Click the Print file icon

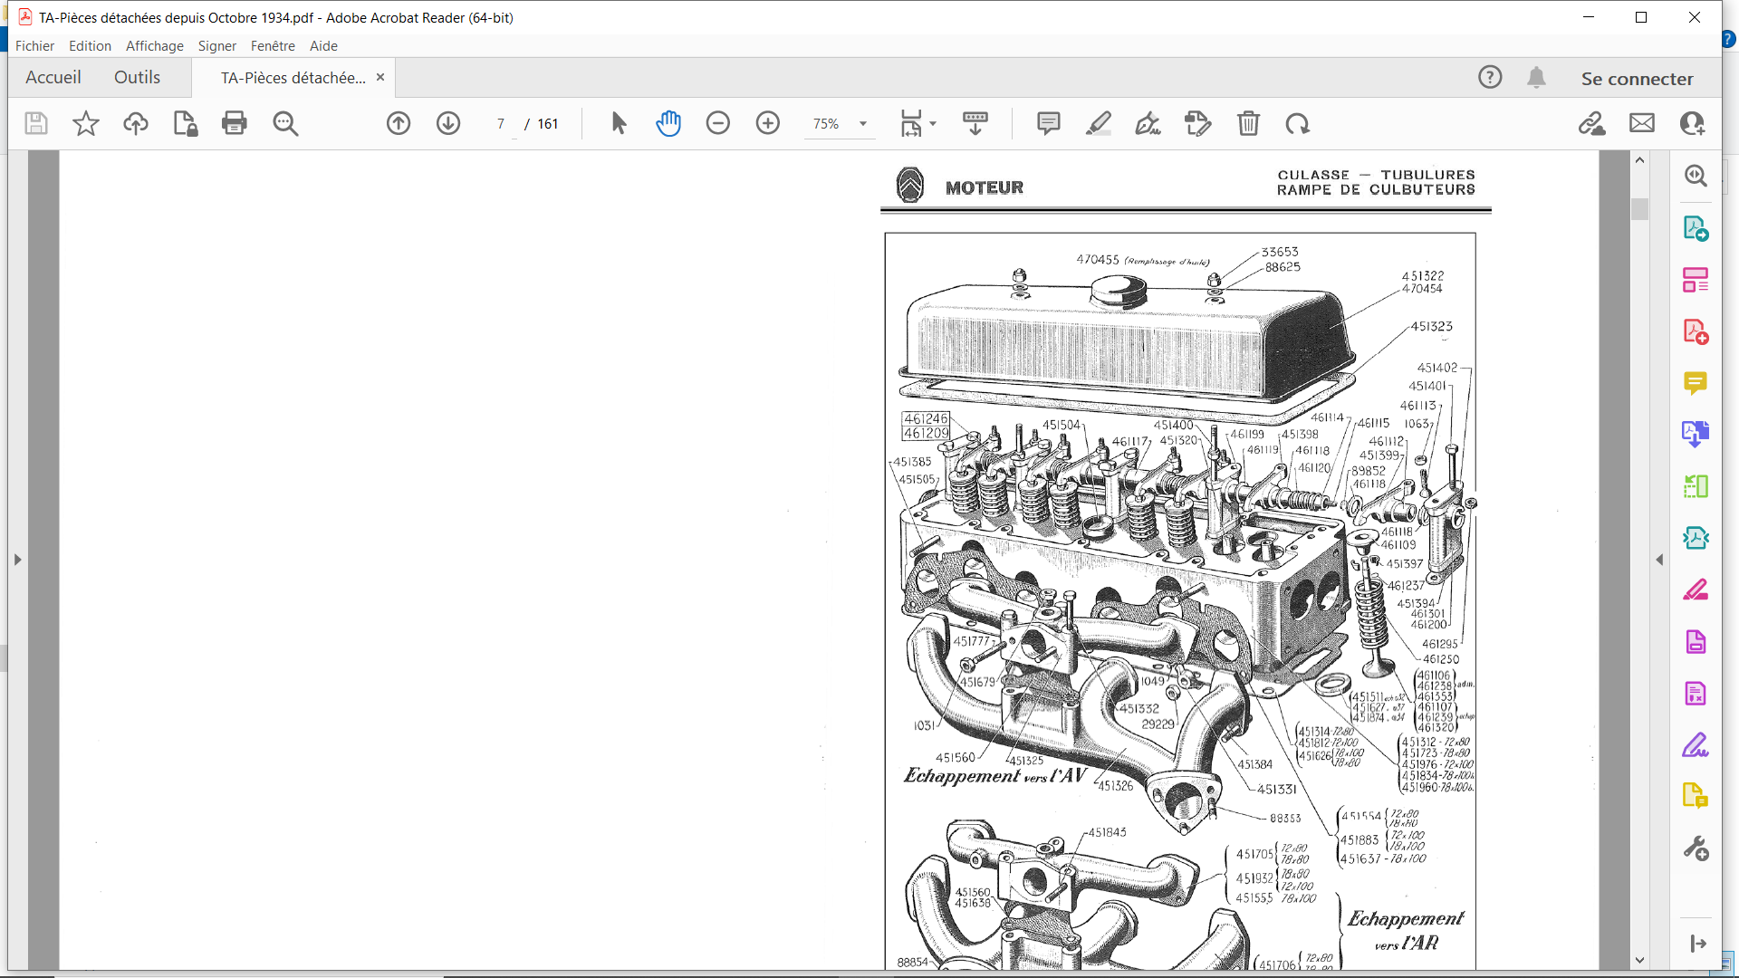[x=234, y=123]
